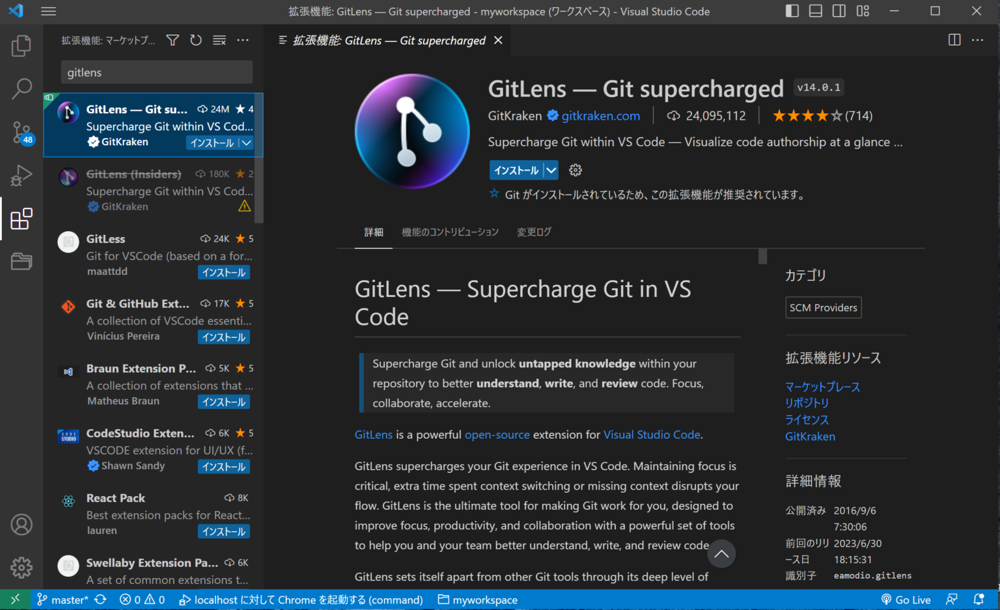
Task: Open More Actions menu in Extensions panel
Action: point(243,40)
